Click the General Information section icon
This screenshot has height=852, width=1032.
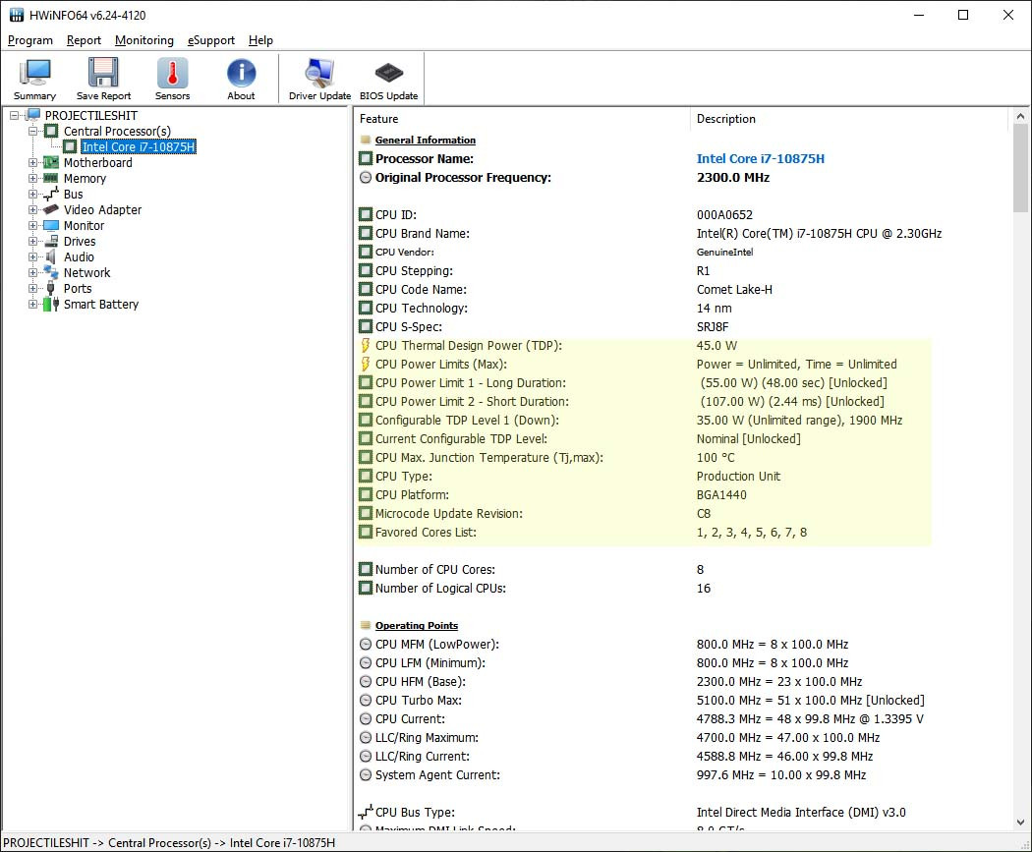(x=366, y=141)
